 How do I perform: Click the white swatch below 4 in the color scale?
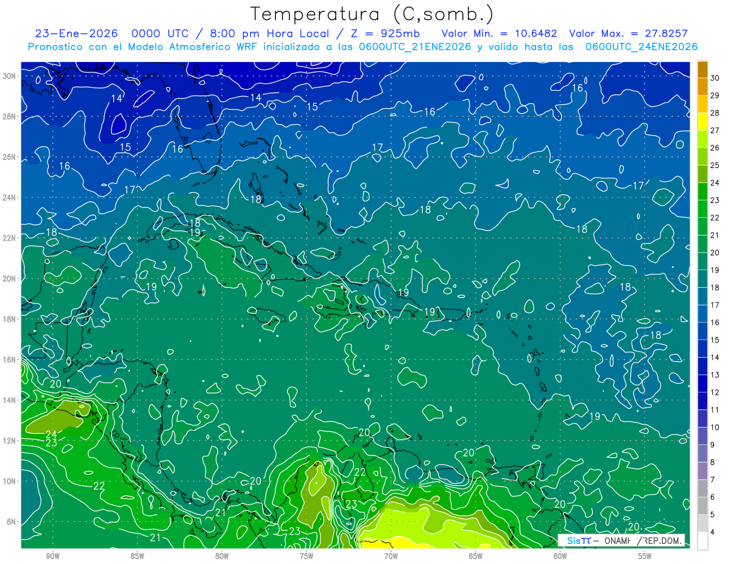click(703, 541)
